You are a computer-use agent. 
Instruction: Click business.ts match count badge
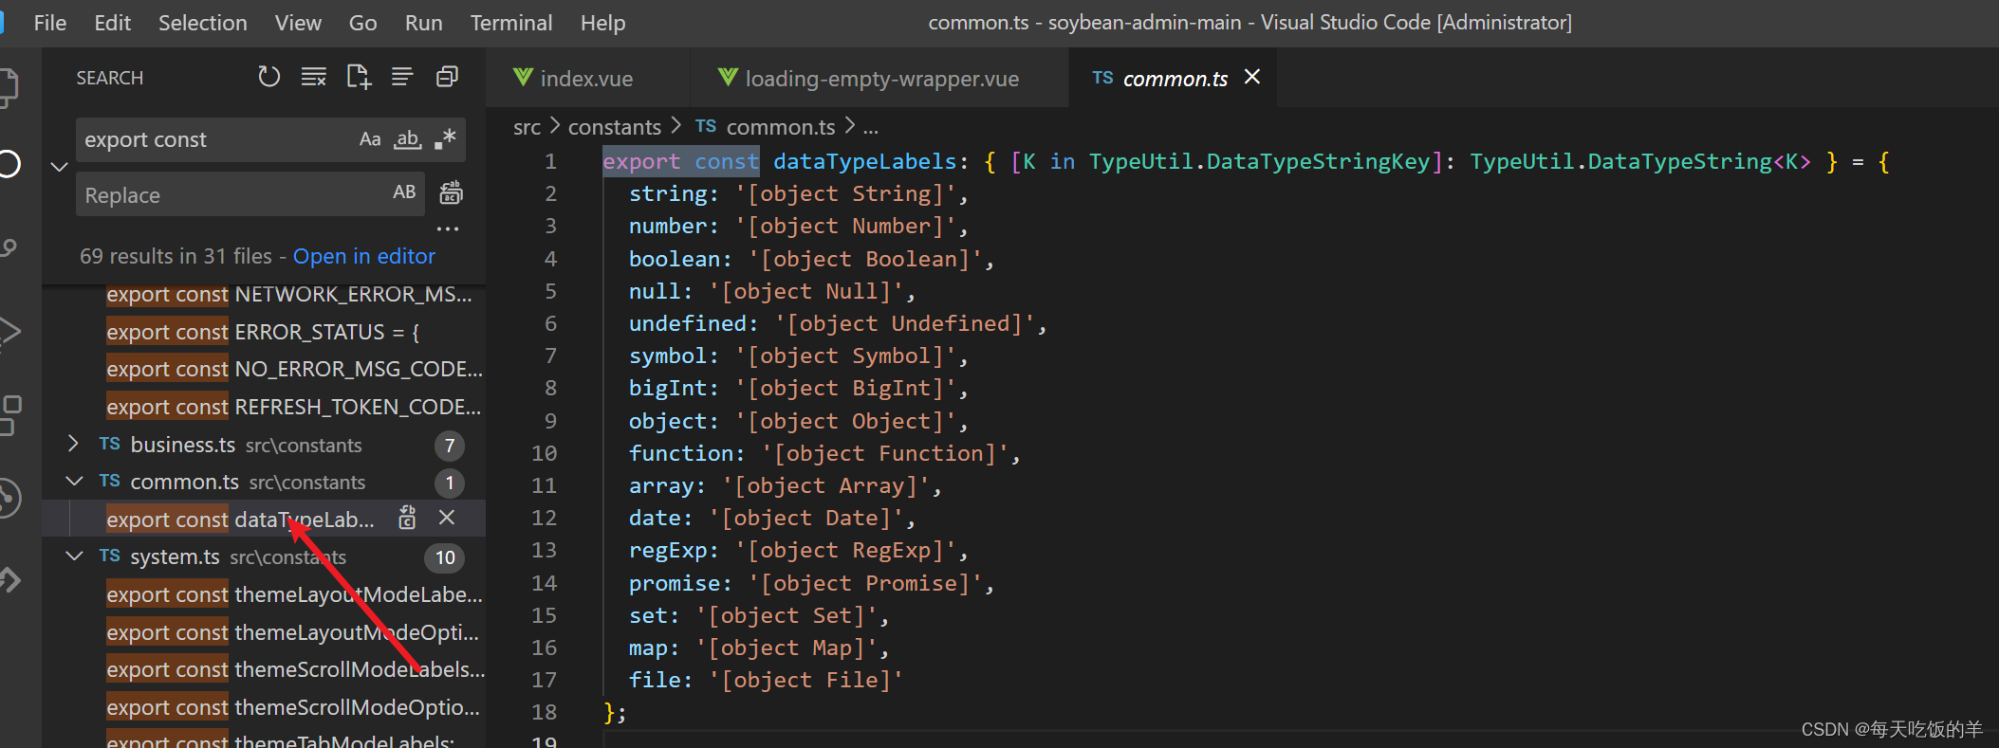[x=450, y=446]
